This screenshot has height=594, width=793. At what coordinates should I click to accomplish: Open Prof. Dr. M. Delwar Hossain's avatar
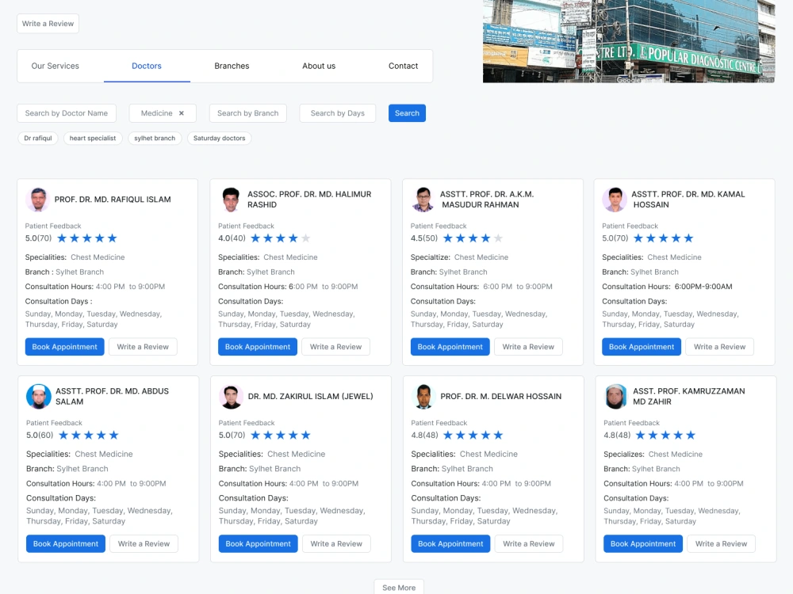point(423,397)
